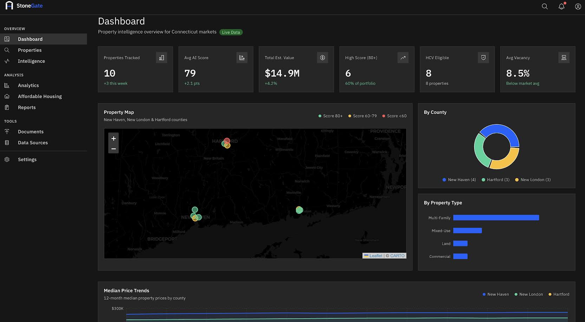Click the Total Est. Value dollar icon
The width and height of the screenshot is (585, 322).
(322, 57)
